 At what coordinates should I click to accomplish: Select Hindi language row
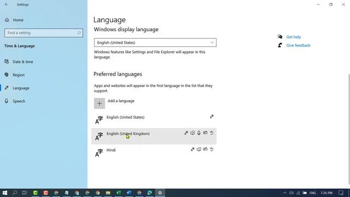click(x=154, y=152)
